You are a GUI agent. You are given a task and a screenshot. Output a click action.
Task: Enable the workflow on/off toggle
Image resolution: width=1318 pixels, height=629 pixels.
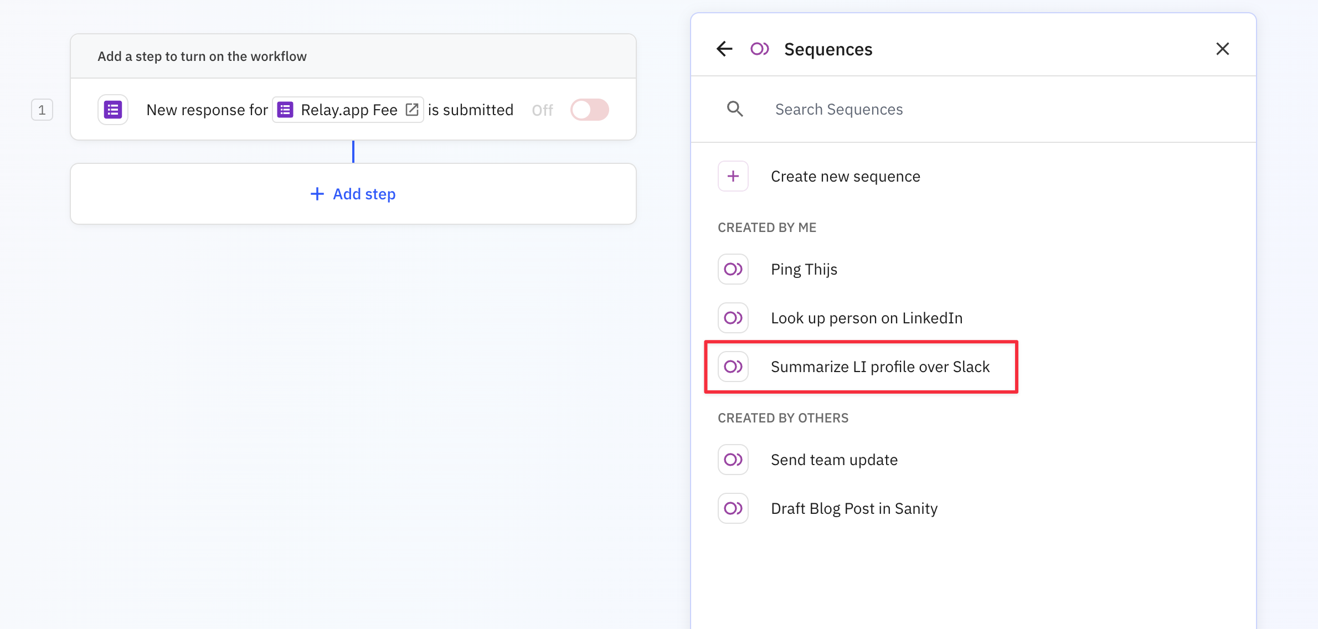tap(589, 110)
